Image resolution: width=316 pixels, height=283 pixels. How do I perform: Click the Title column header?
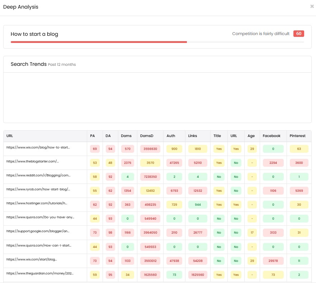(217, 136)
